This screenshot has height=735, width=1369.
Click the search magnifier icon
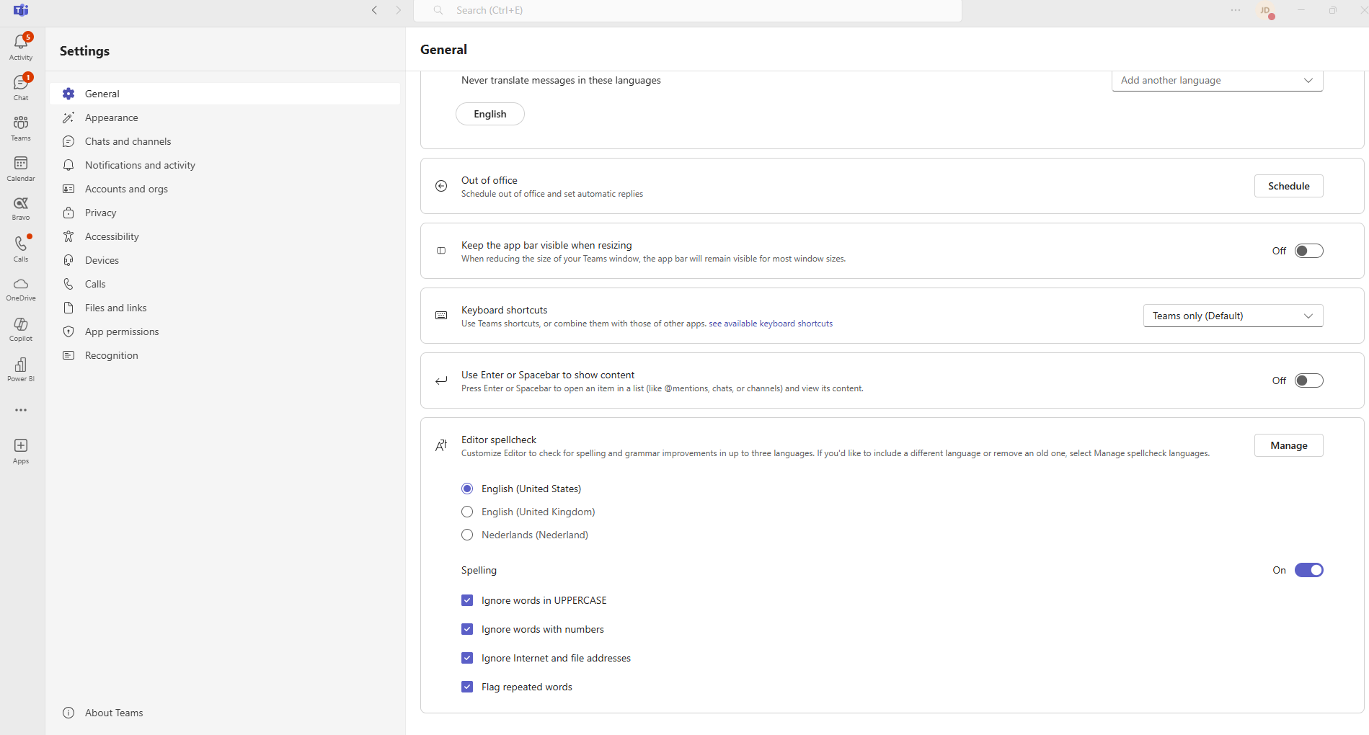438,10
